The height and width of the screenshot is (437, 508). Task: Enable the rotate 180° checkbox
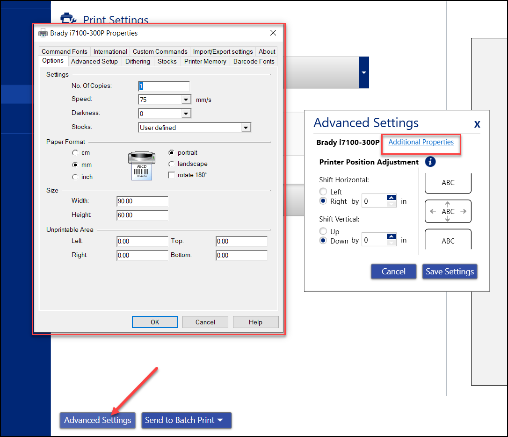click(x=171, y=175)
